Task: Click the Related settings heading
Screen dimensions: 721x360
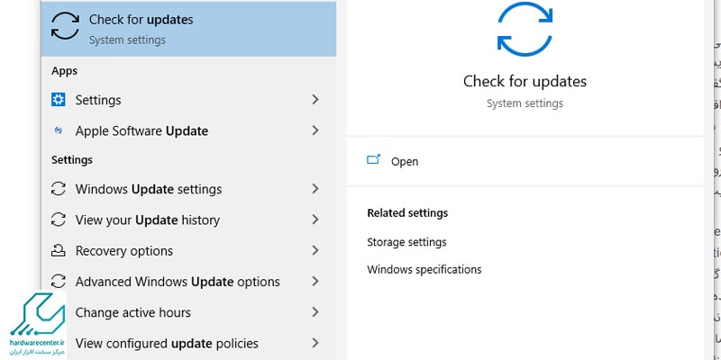Action: tap(407, 213)
